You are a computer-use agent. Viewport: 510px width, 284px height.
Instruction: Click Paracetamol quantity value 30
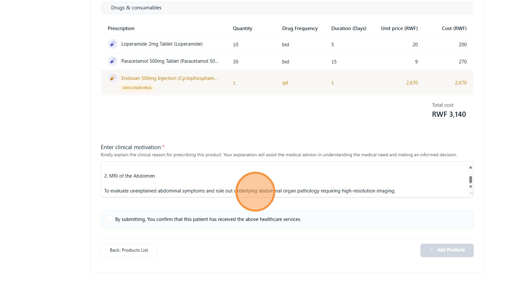tap(236, 62)
